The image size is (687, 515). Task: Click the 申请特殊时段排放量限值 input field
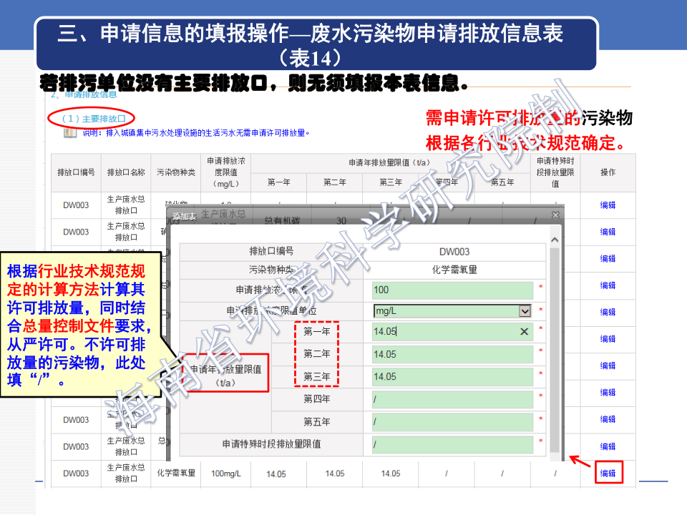[452, 444]
